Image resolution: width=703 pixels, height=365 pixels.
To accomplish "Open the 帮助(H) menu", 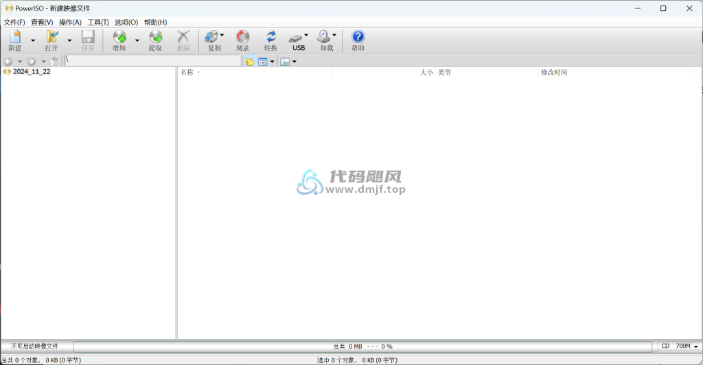I will [x=156, y=23].
